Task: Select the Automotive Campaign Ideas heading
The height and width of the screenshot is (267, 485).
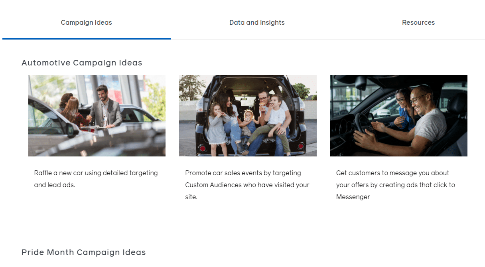Action: tap(82, 63)
